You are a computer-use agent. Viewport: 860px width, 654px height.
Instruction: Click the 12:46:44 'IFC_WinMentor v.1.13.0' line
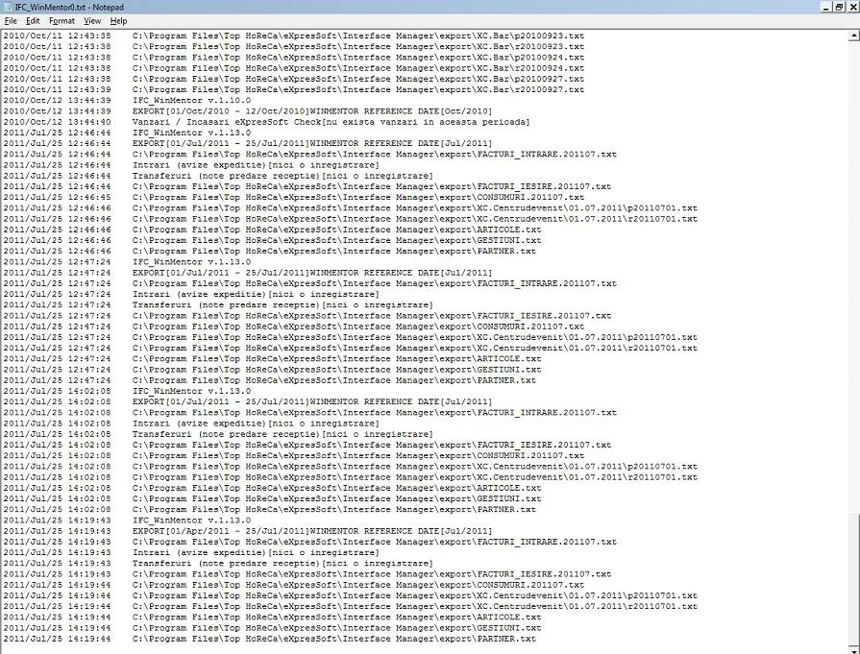pyautogui.click(x=127, y=133)
